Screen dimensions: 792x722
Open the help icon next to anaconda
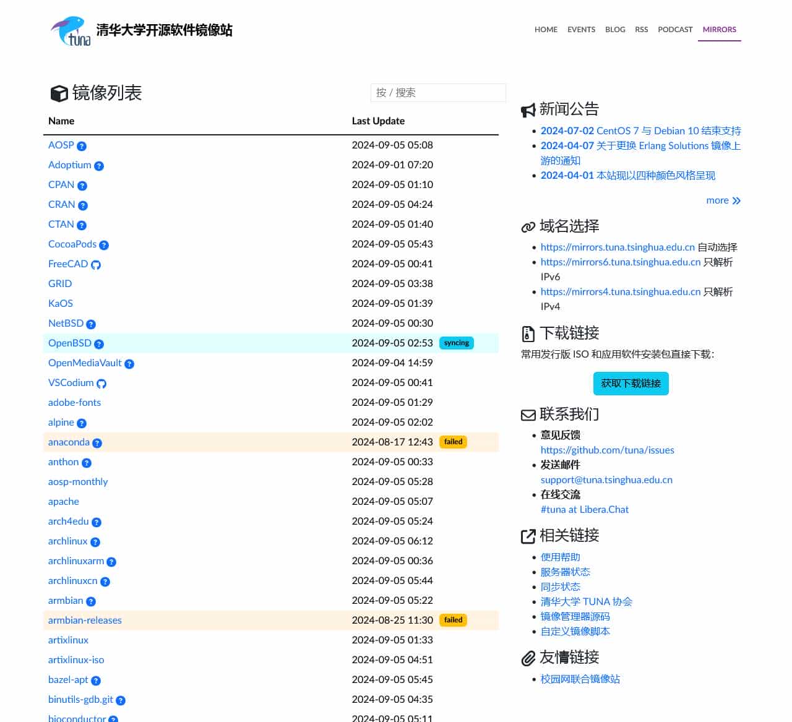[98, 443]
